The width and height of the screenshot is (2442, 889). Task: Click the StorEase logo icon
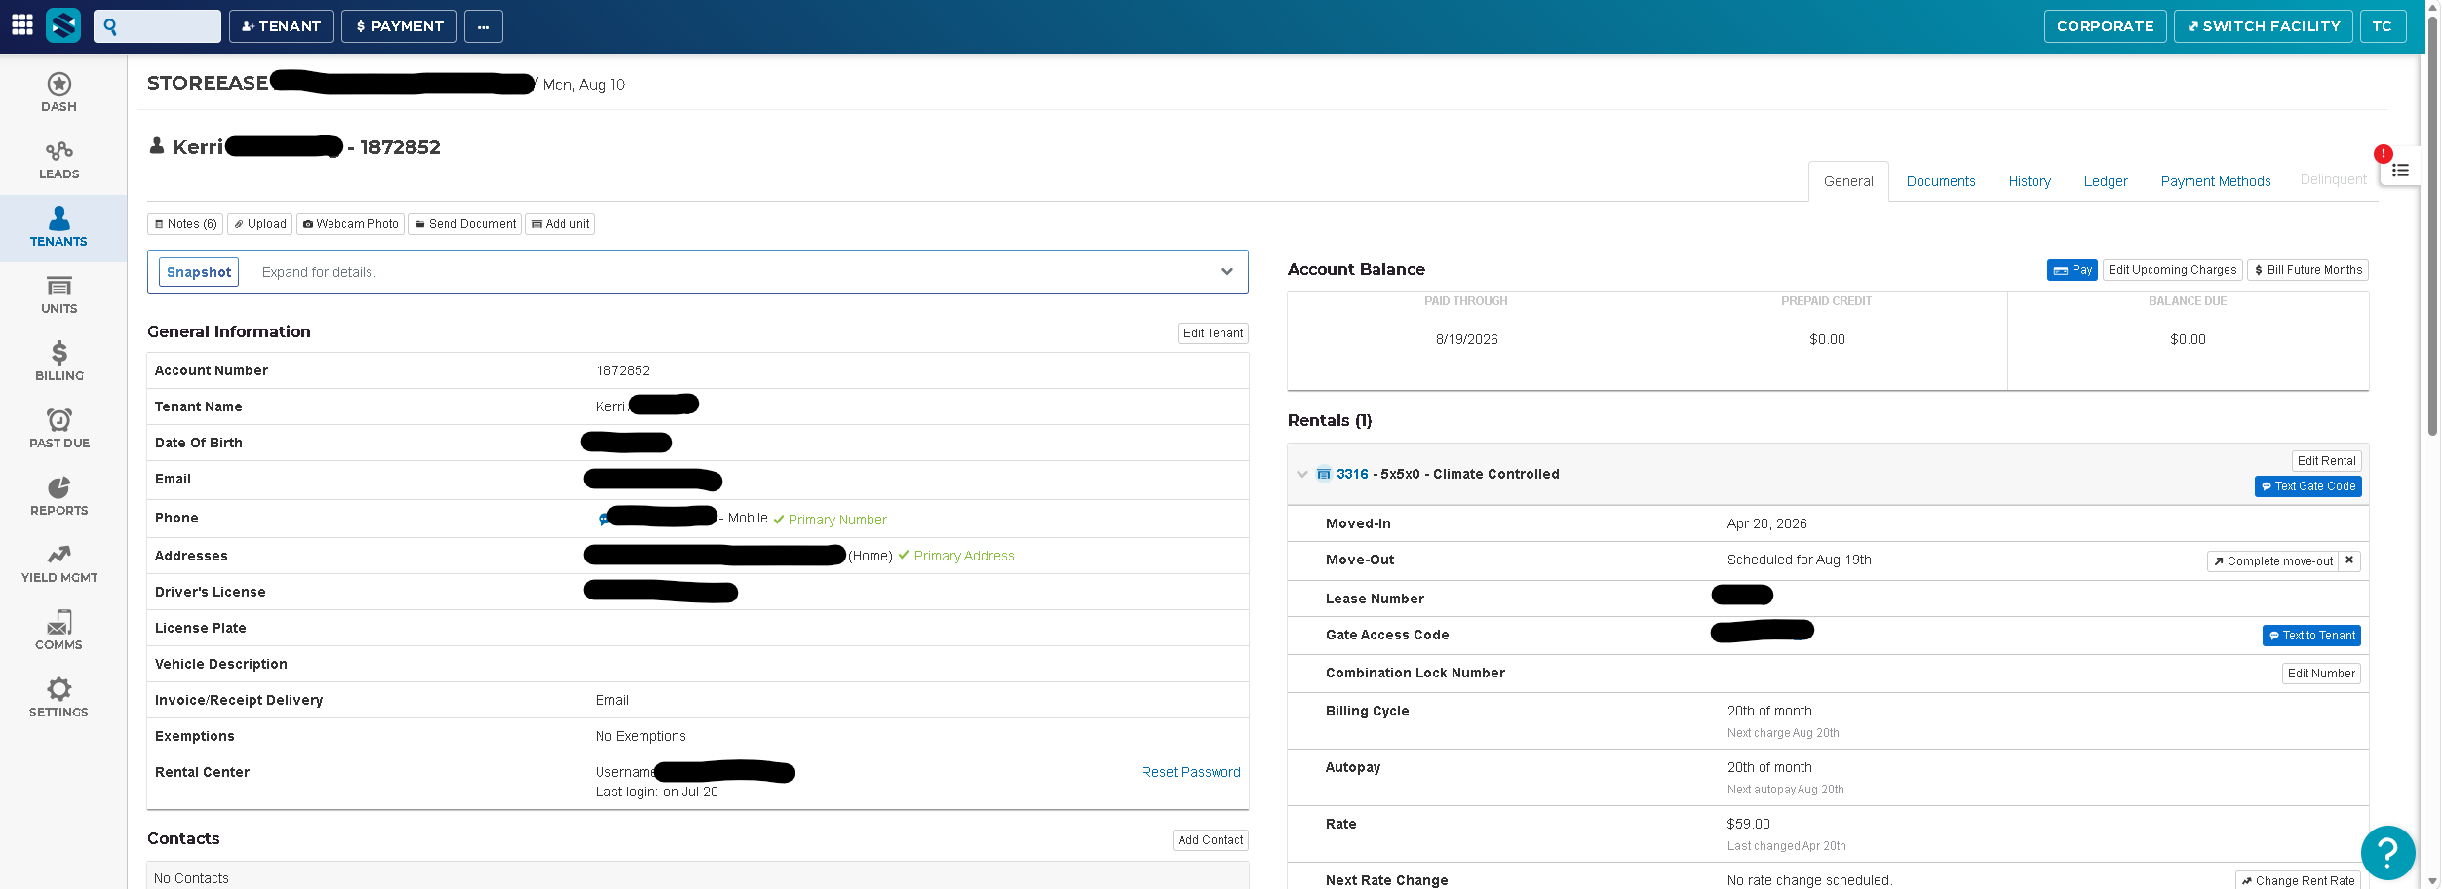(63, 25)
